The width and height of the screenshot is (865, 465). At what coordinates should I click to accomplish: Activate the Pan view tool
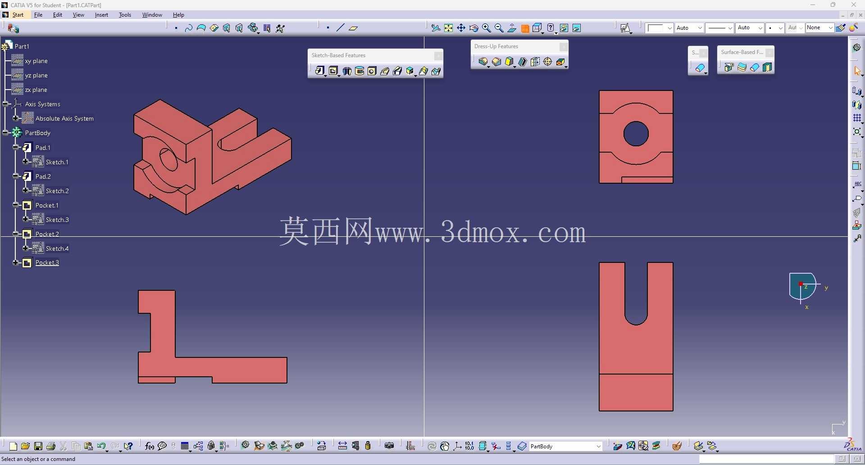461,28
